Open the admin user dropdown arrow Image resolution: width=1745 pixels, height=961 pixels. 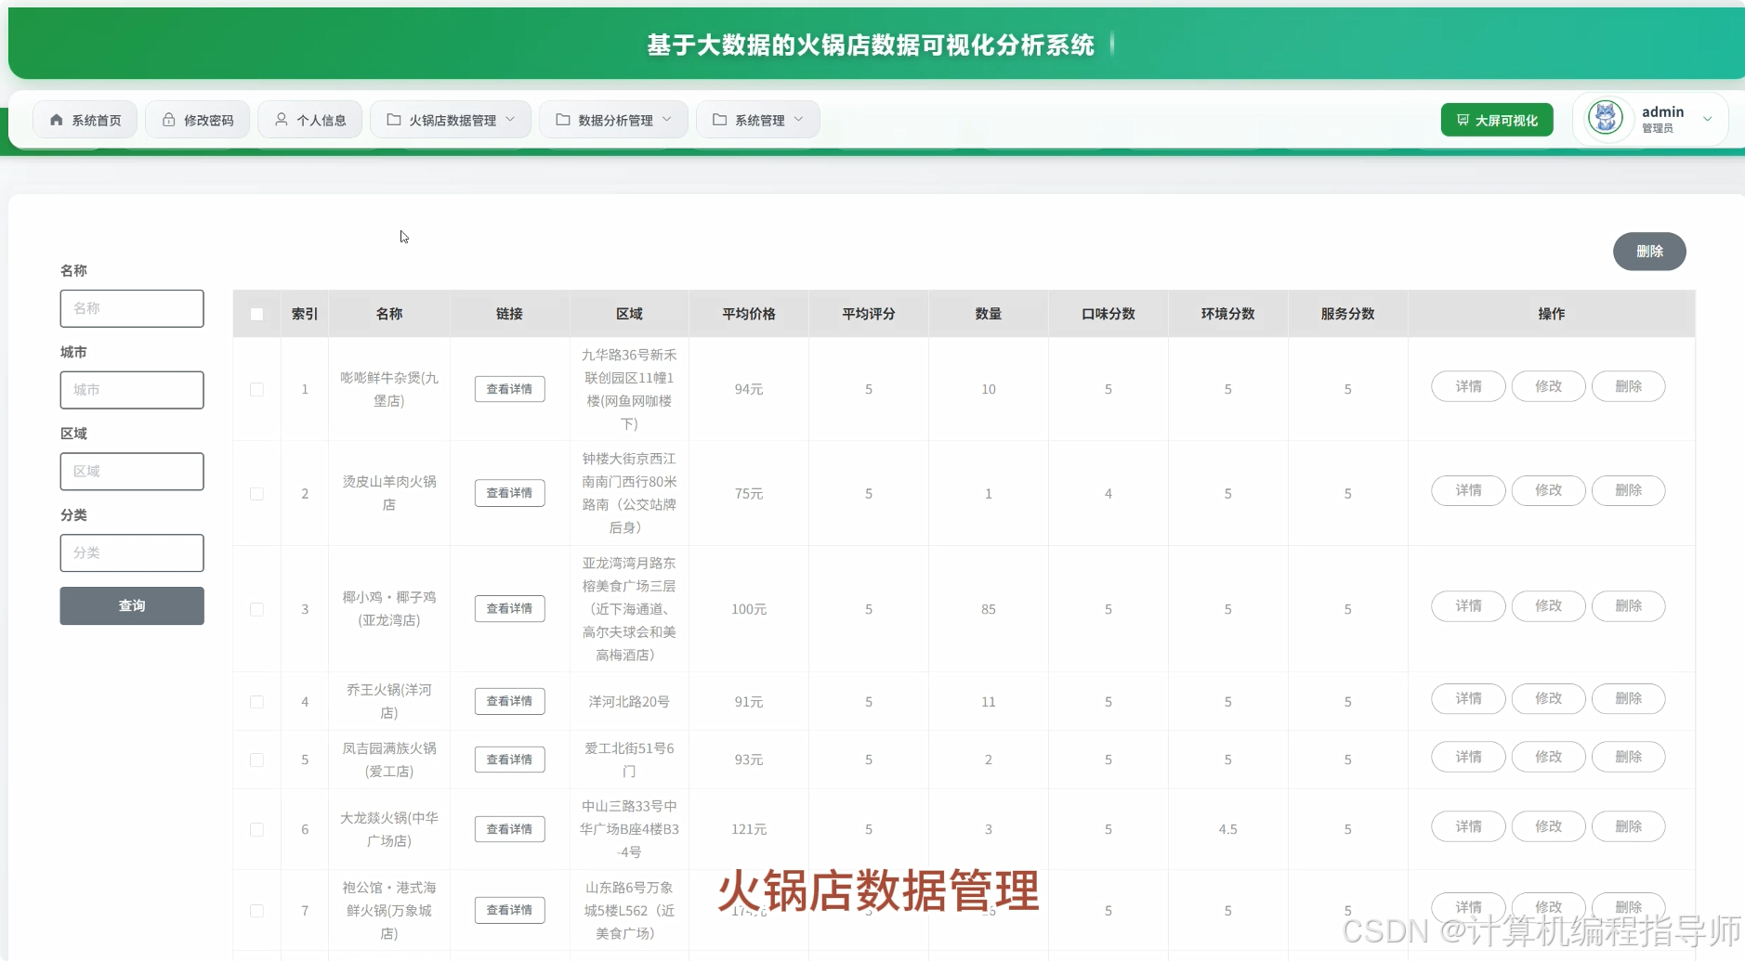(1708, 119)
